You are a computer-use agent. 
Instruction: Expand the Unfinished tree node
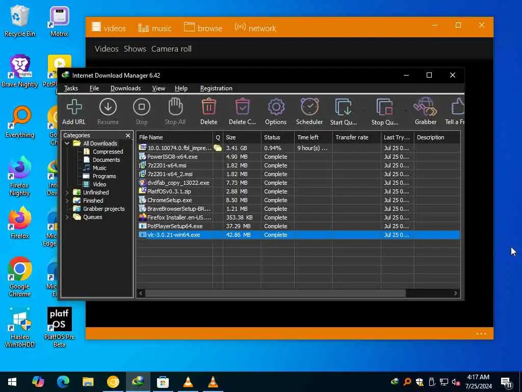click(x=67, y=192)
